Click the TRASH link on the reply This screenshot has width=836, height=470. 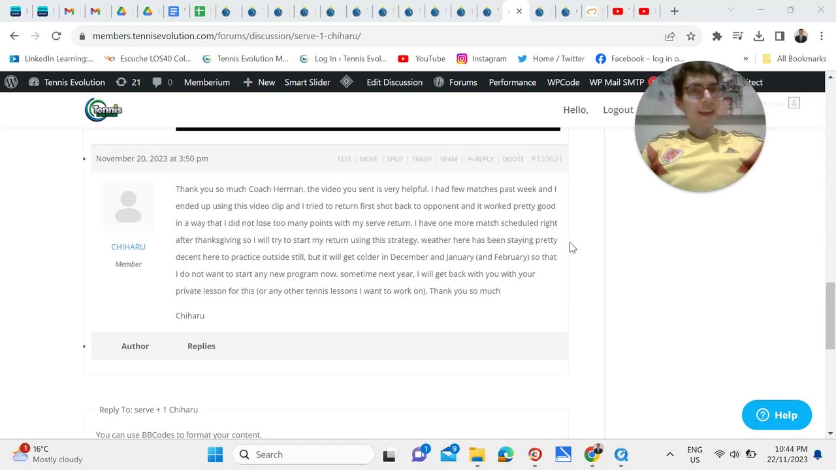point(421,159)
